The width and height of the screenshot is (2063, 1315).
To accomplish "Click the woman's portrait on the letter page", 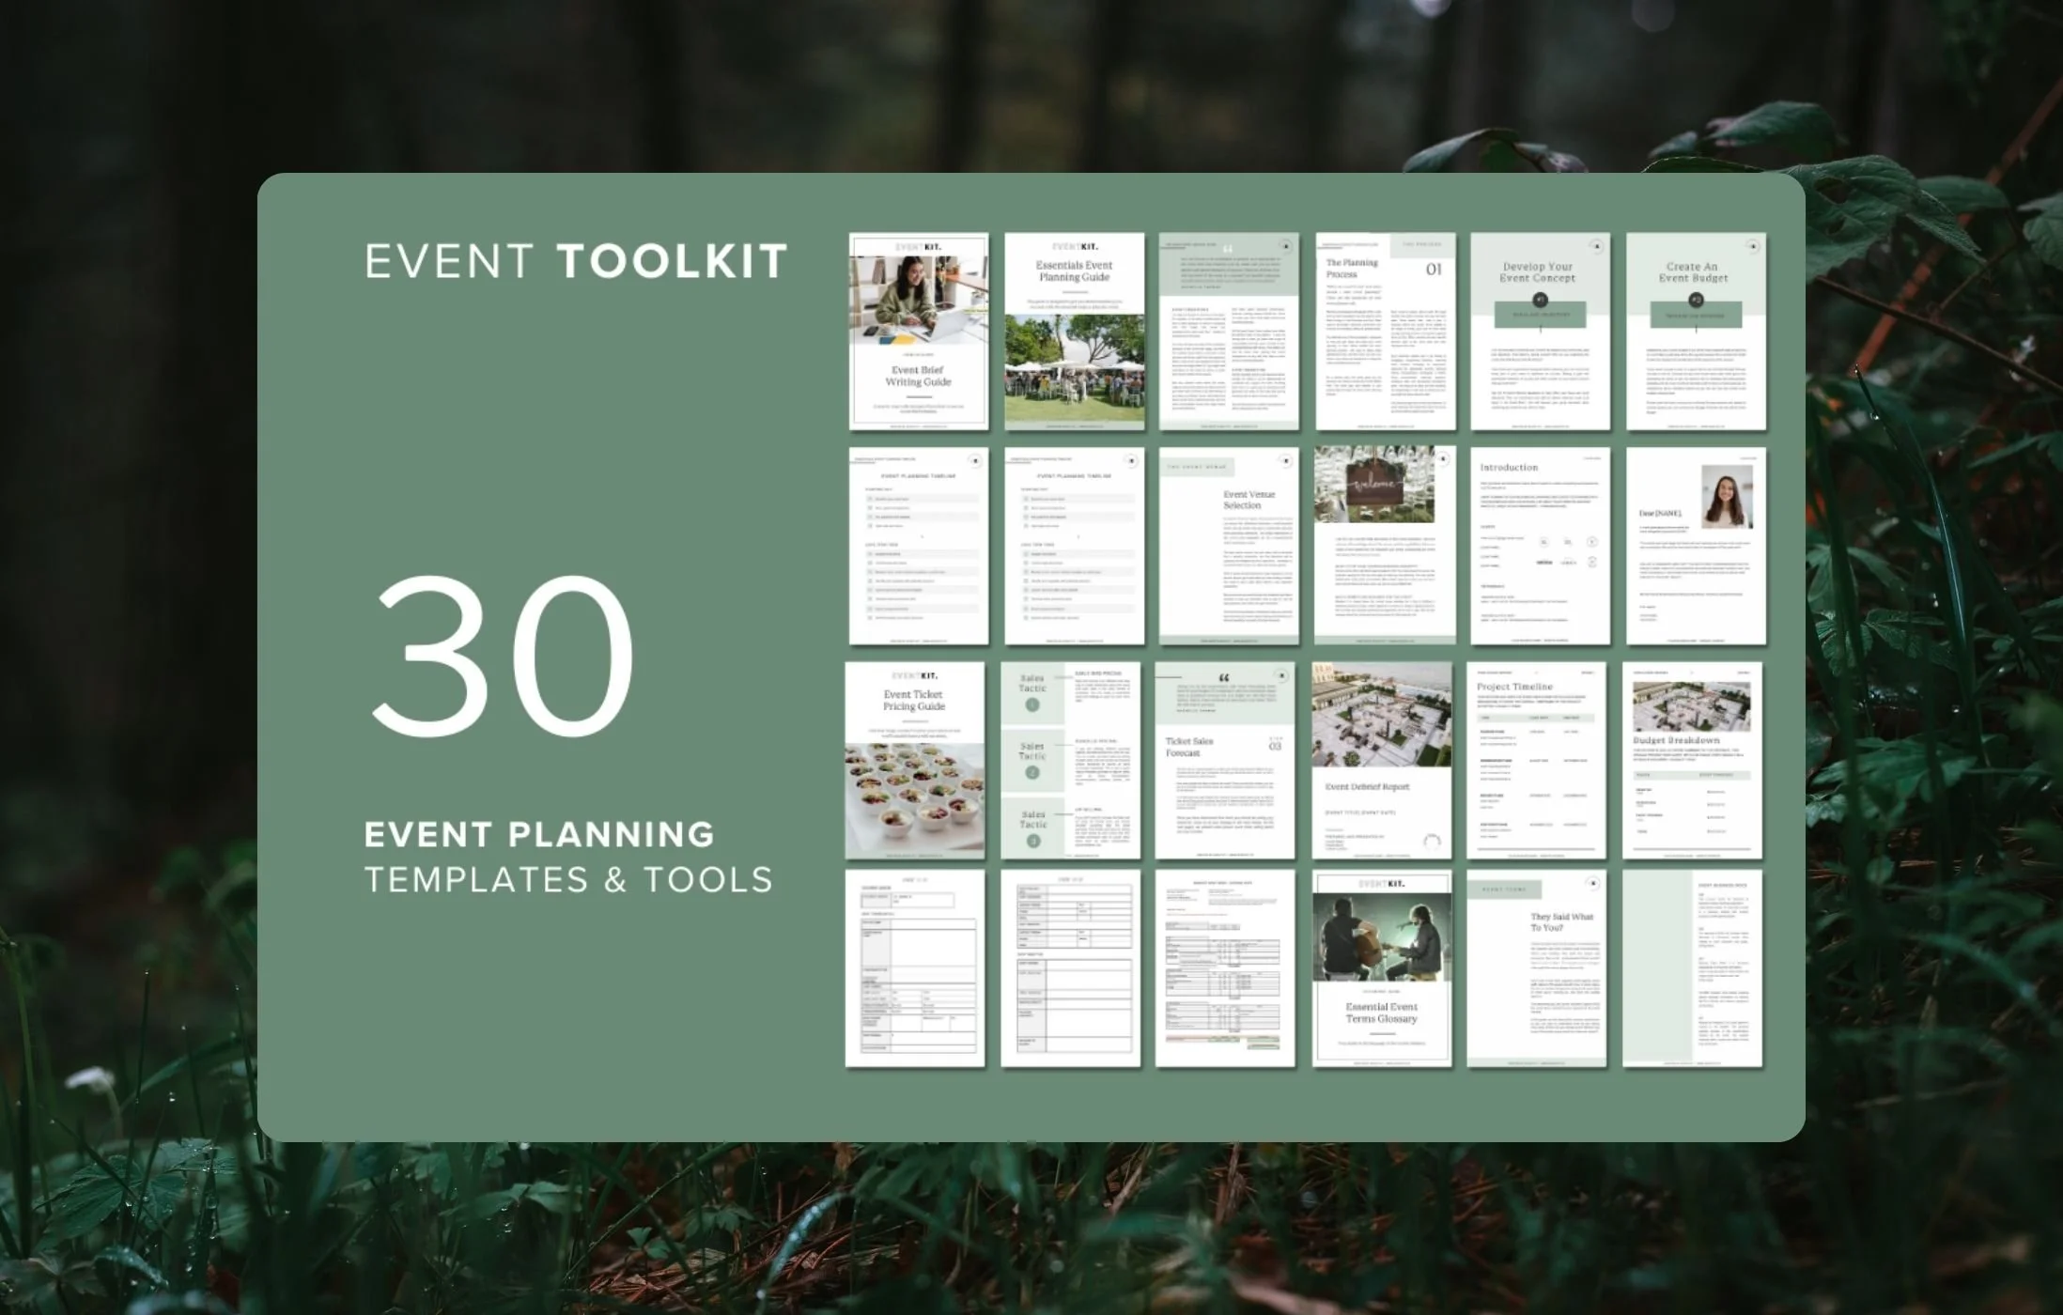I will pyautogui.click(x=1726, y=497).
